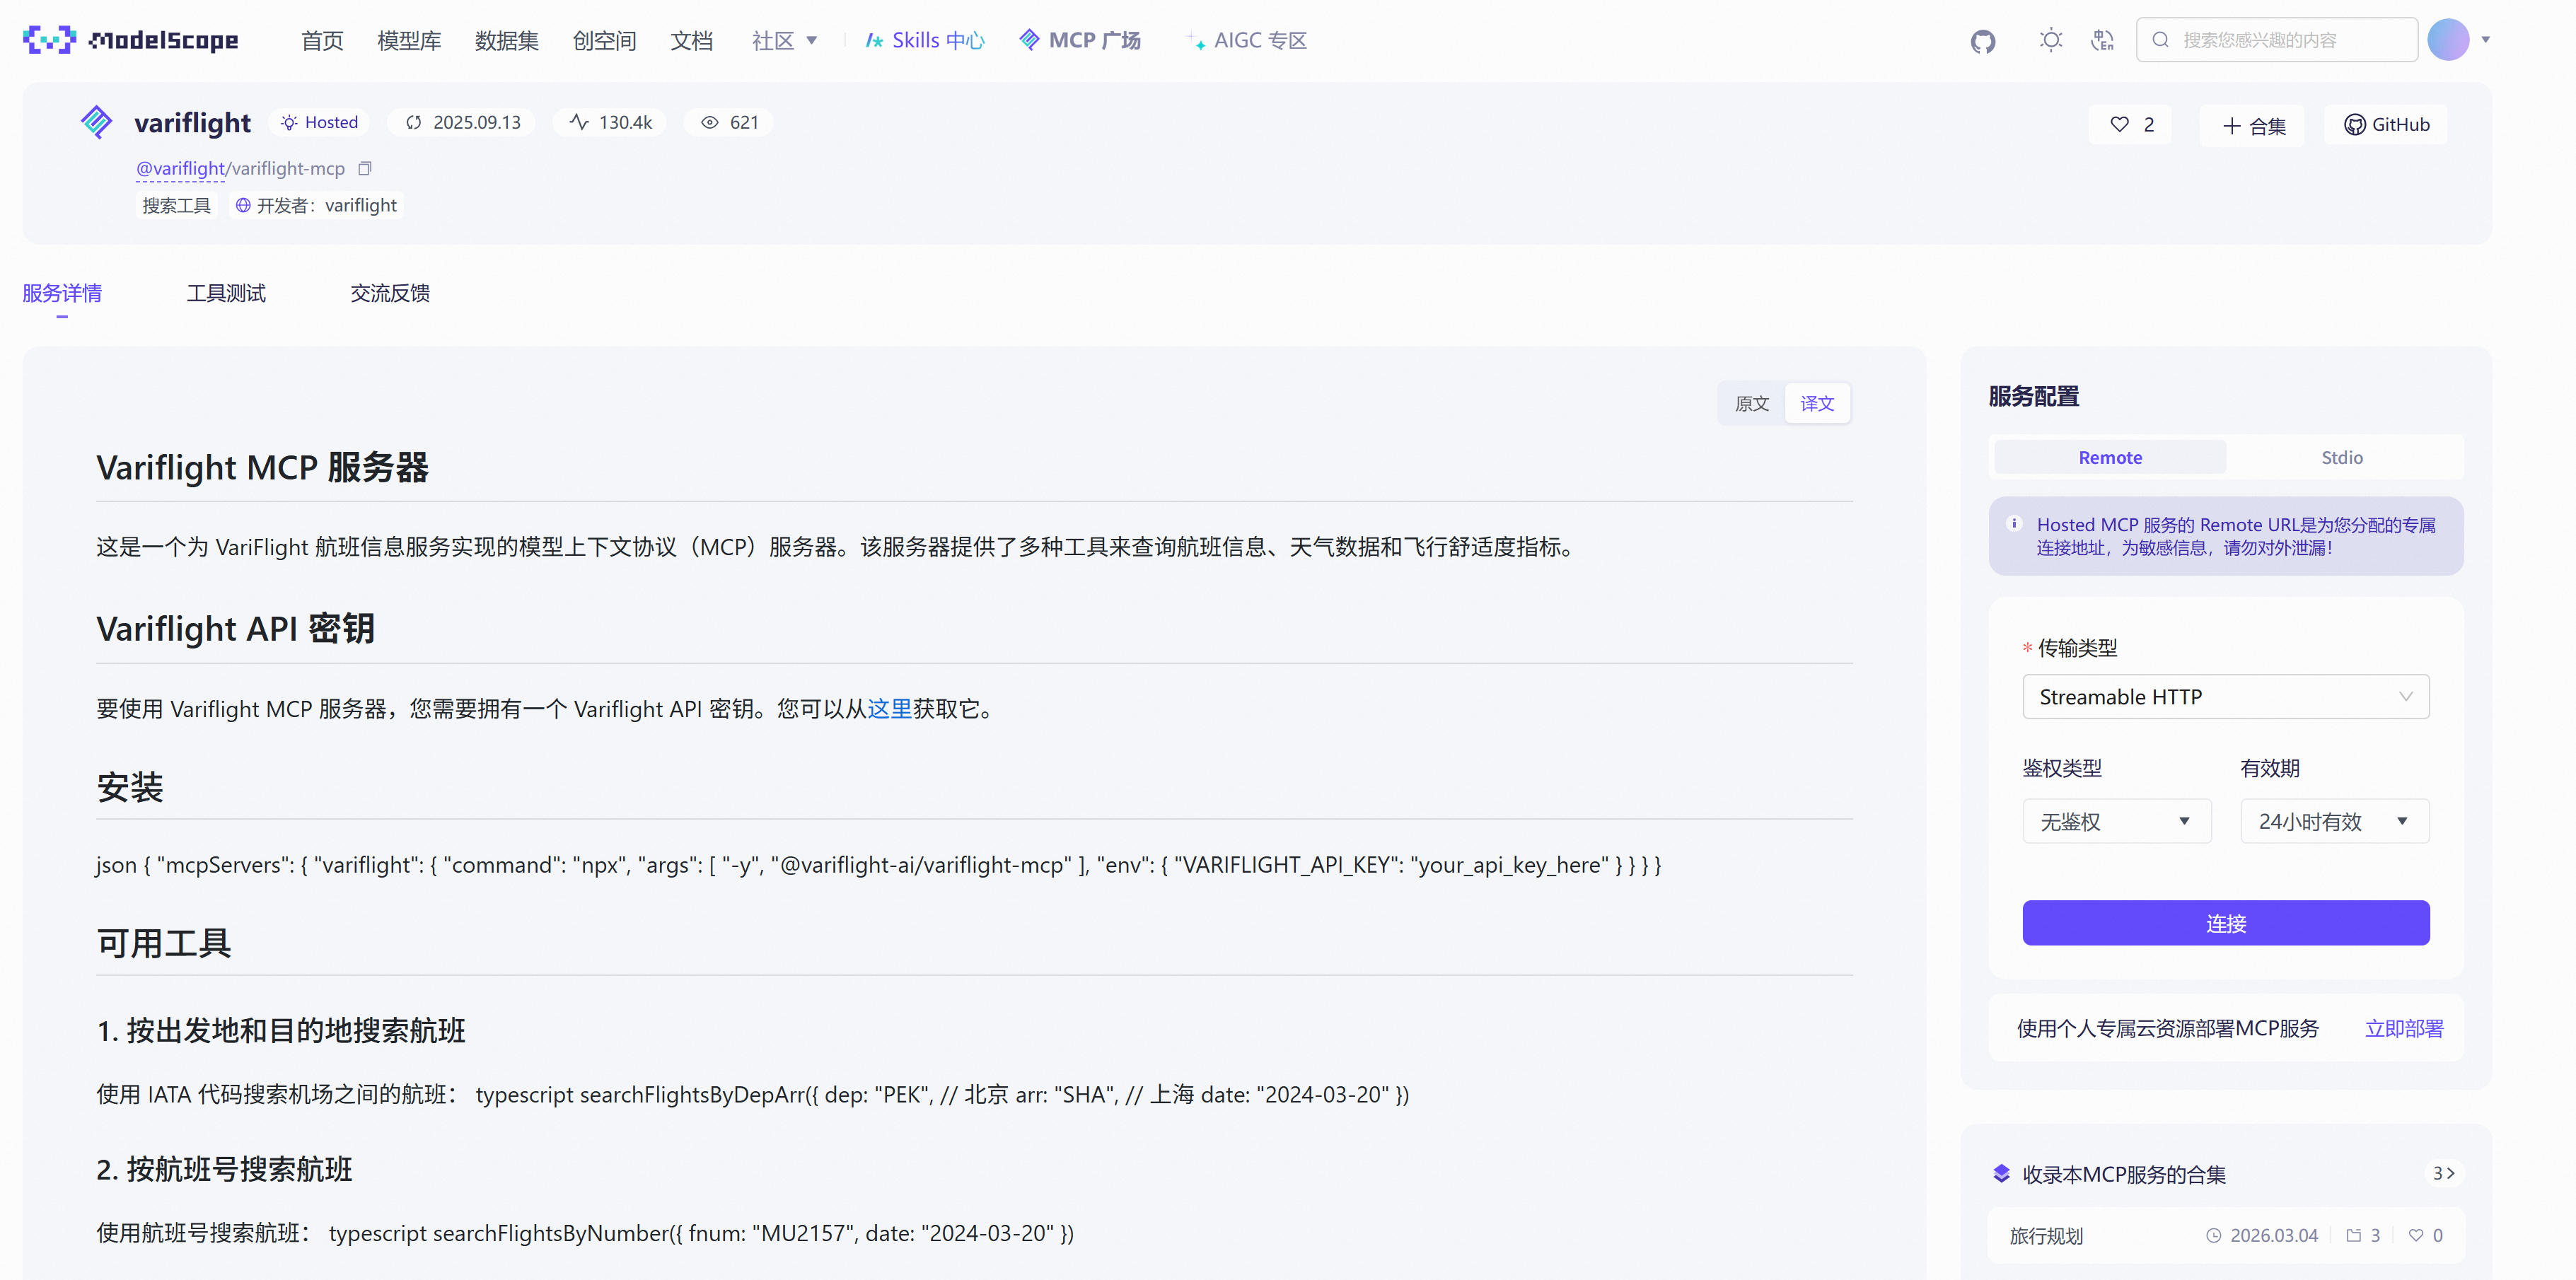Copy the variflight-mcp package name icon
The height and width of the screenshot is (1280, 2576).
[x=365, y=168]
